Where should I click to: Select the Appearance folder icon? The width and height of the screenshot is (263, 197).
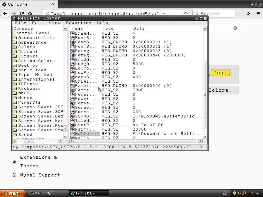click(x=15, y=42)
